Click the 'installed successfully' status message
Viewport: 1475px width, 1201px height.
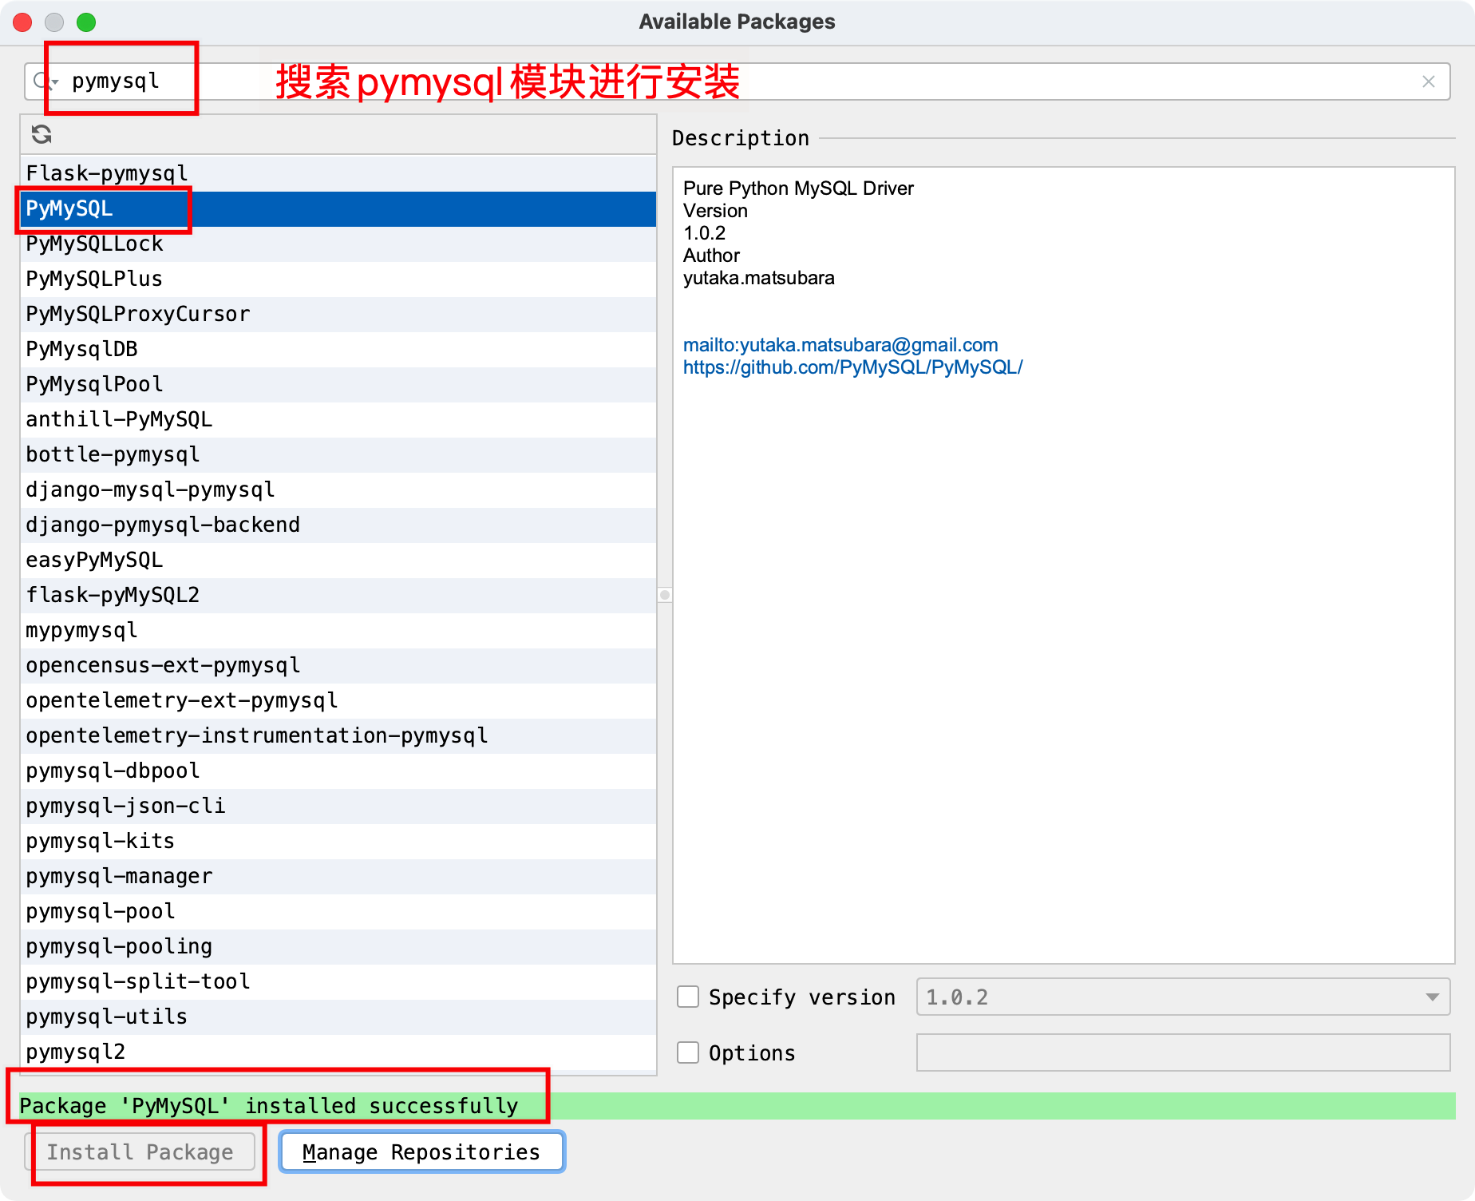[269, 1106]
